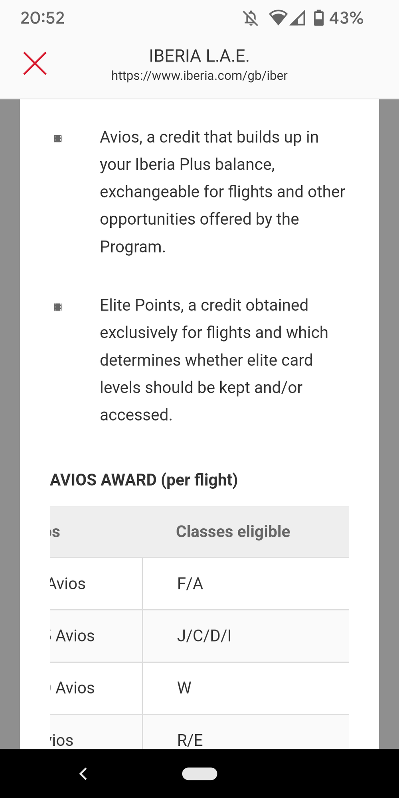Tap the iberia.com URL text
This screenshot has height=798, width=399.
point(199,75)
